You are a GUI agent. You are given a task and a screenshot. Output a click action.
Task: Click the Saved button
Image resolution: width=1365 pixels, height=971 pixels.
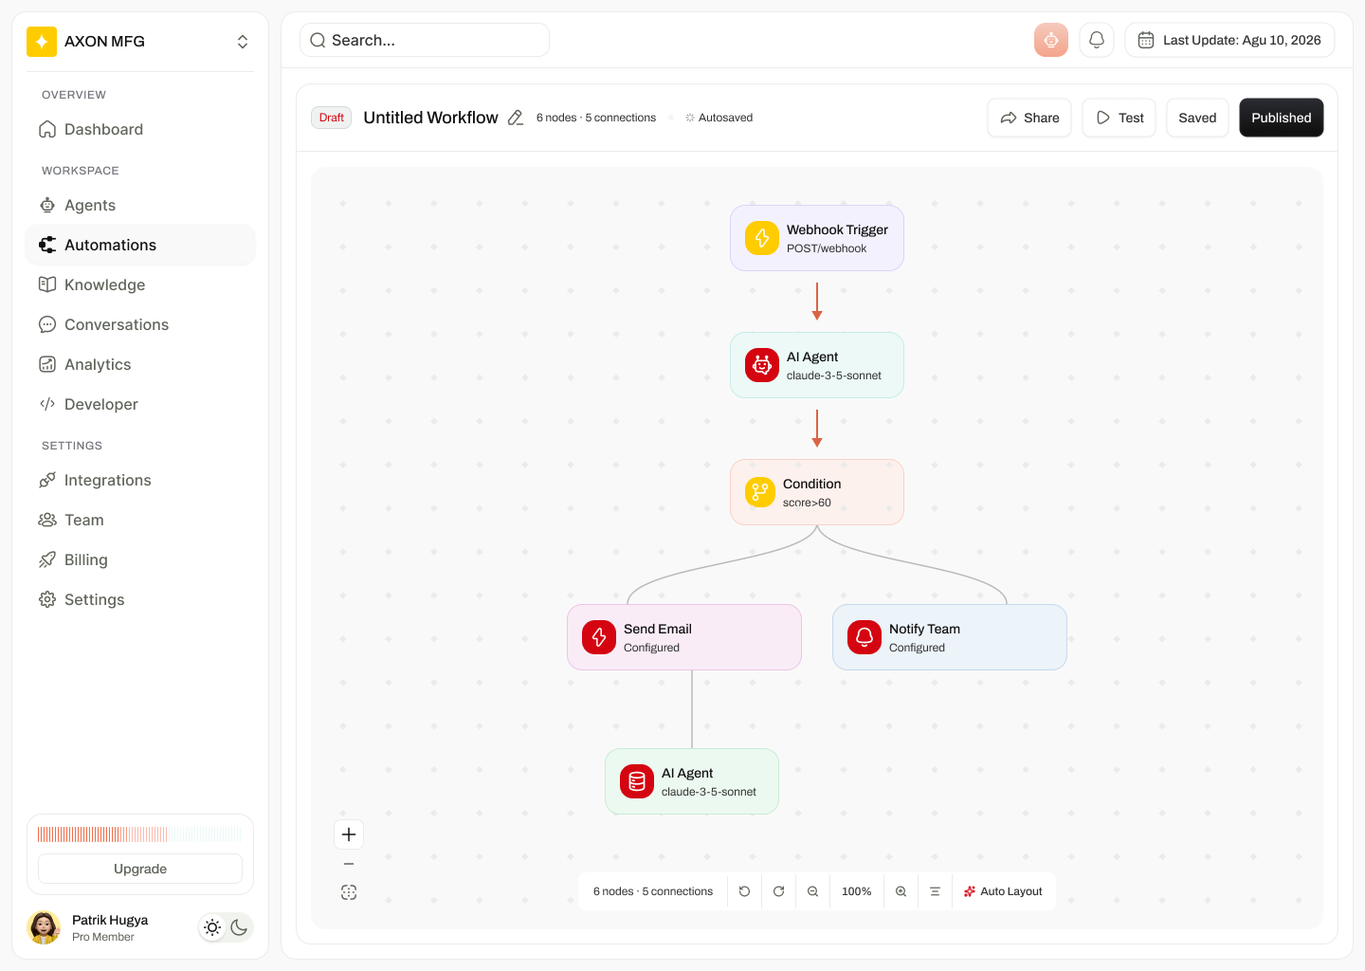pos(1197,118)
